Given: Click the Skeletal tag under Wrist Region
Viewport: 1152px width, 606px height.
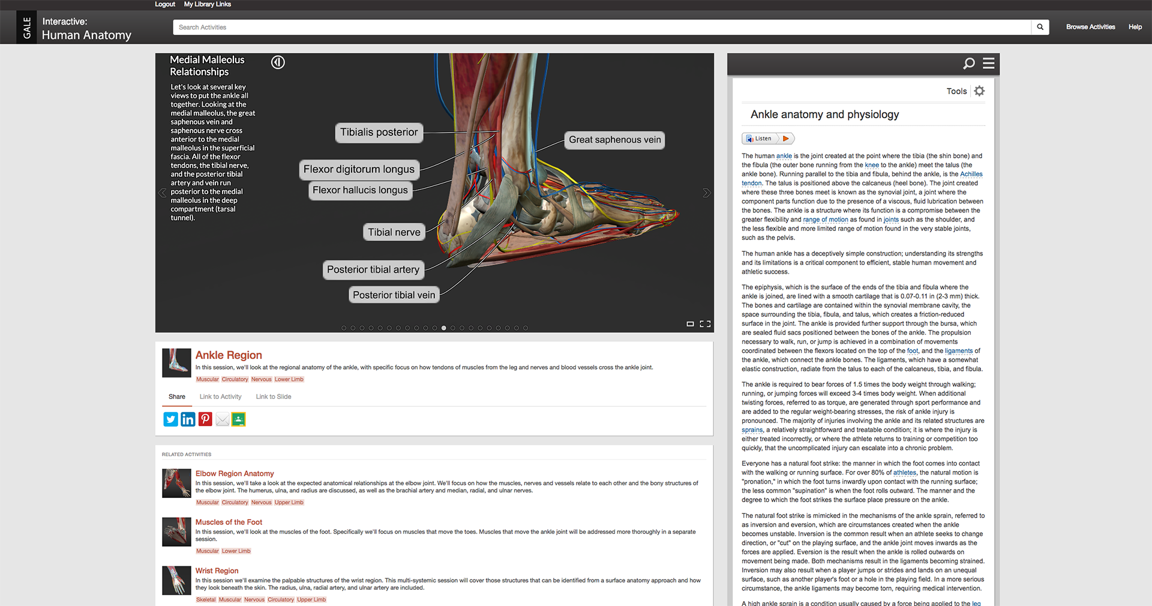Looking at the screenshot, I should (x=206, y=599).
